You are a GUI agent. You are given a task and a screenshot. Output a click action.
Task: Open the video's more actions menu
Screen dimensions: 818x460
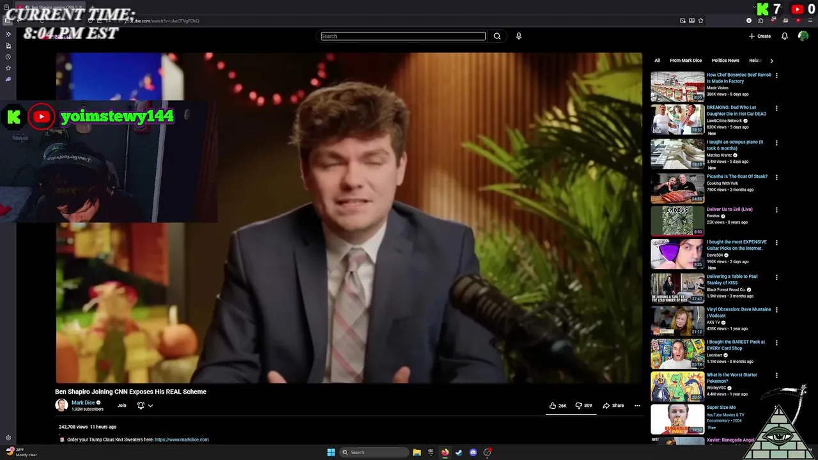point(637,405)
